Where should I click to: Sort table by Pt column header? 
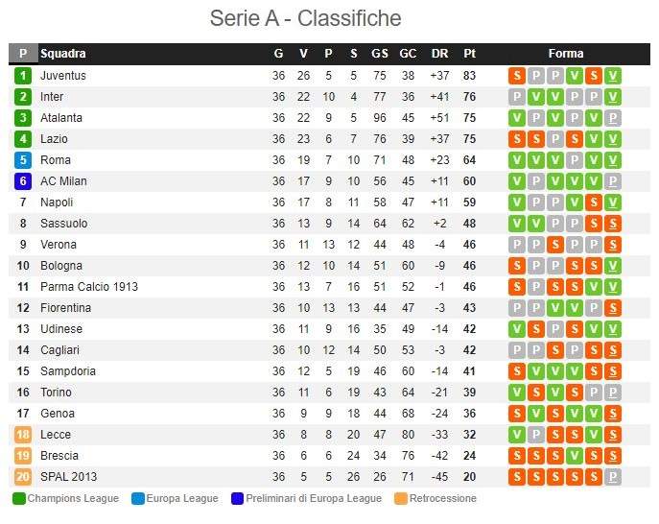click(x=469, y=54)
